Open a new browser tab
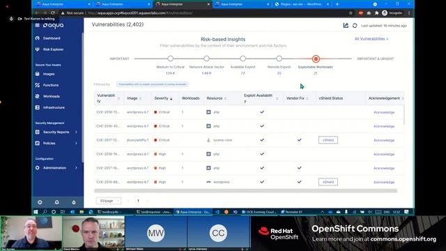 337,4
